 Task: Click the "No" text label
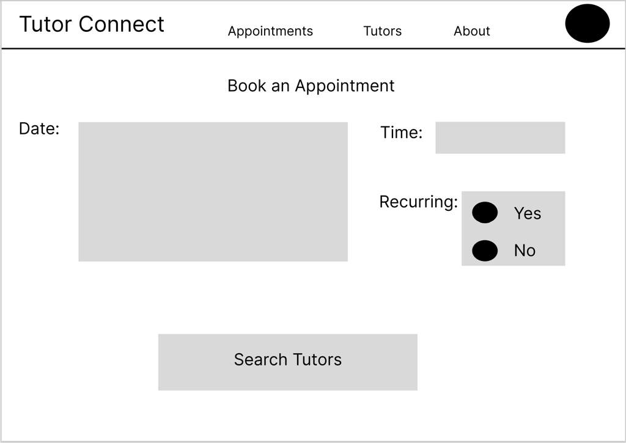[x=525, y=251]
